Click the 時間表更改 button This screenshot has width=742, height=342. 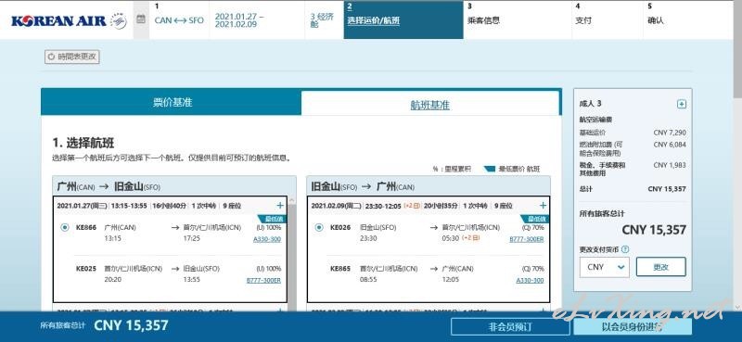tap(72, 57)
